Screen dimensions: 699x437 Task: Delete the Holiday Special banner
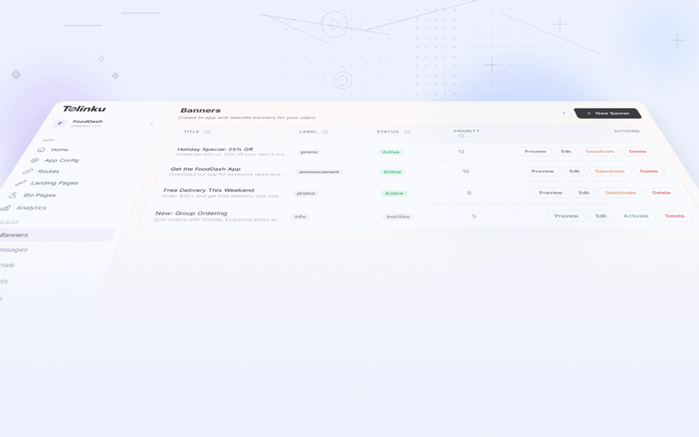[638, 152]
